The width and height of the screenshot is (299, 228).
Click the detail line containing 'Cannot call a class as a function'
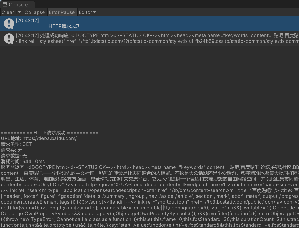(150, 219)
